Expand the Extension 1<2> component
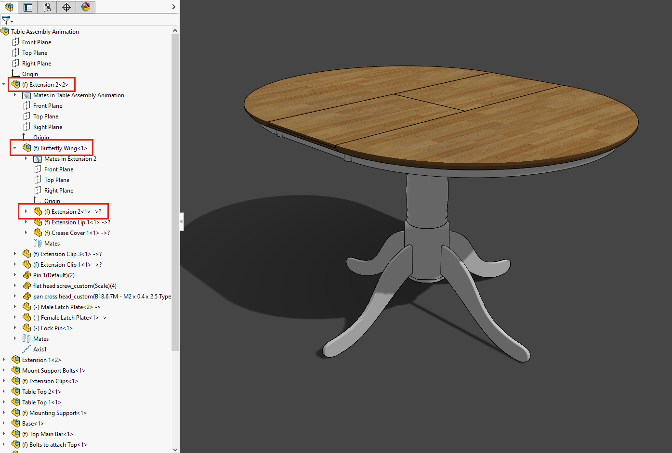 pos(4,360)
